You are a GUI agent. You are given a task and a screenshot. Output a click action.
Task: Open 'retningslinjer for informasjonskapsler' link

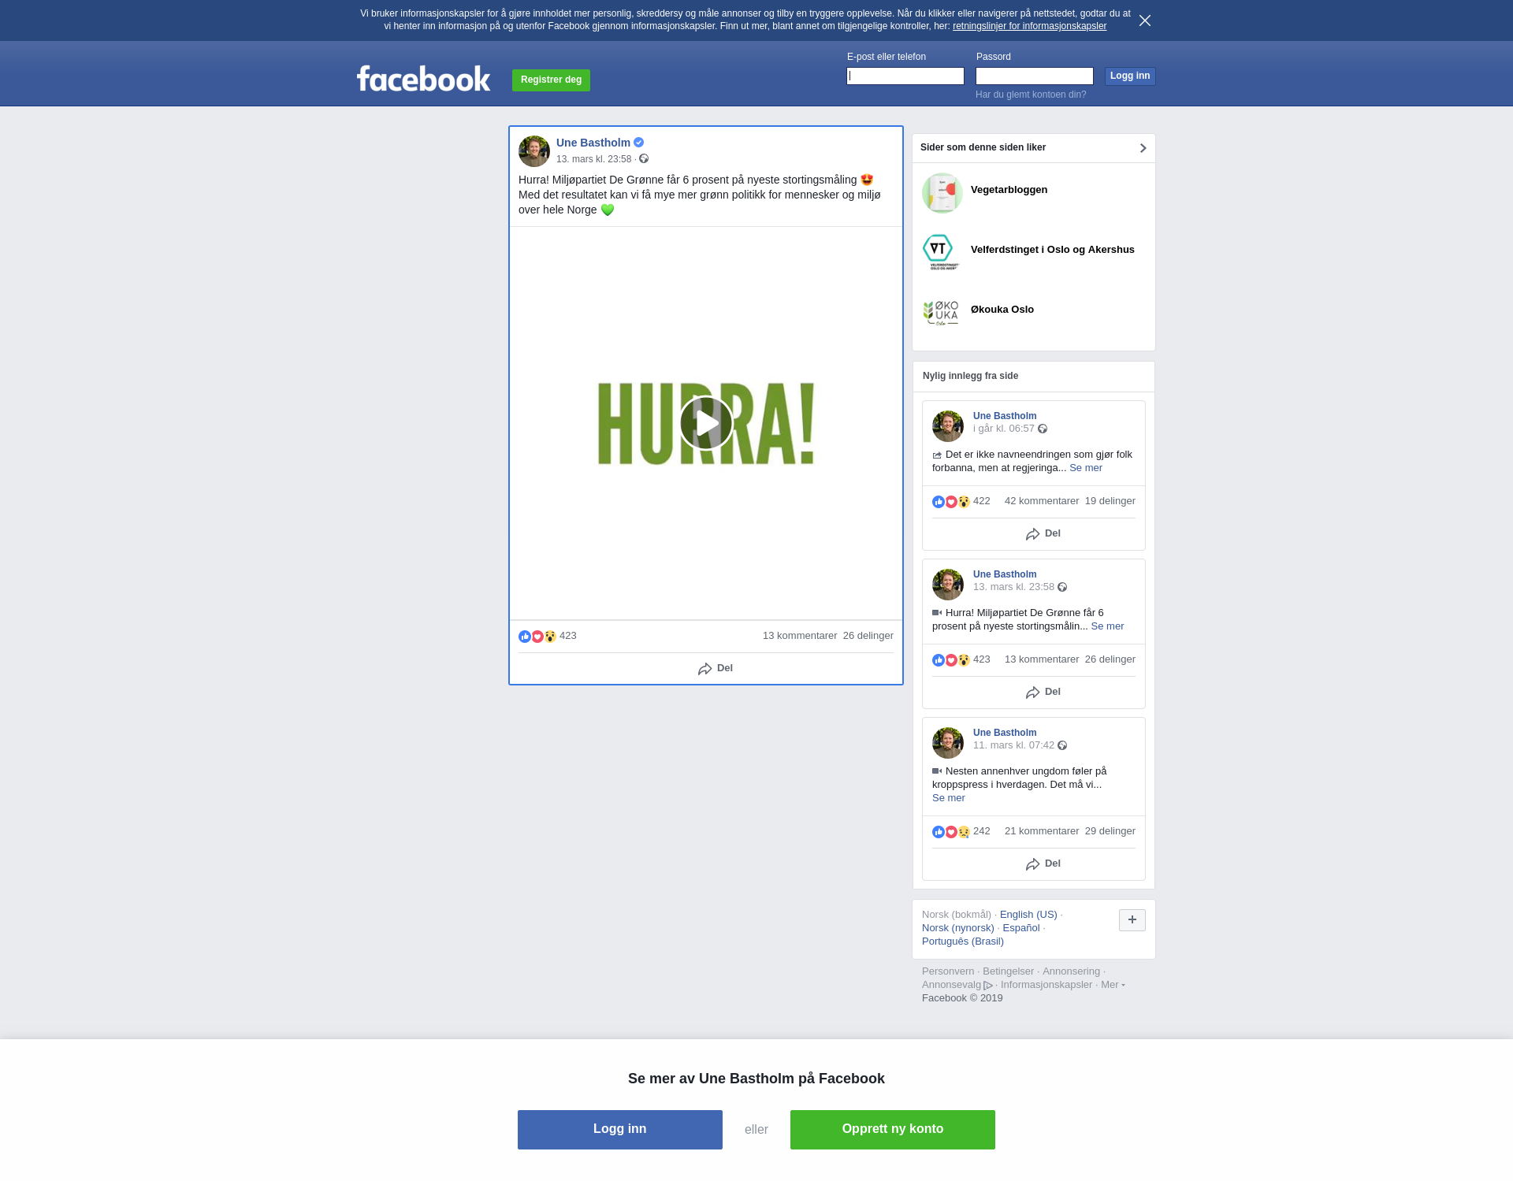(1029, 26)
